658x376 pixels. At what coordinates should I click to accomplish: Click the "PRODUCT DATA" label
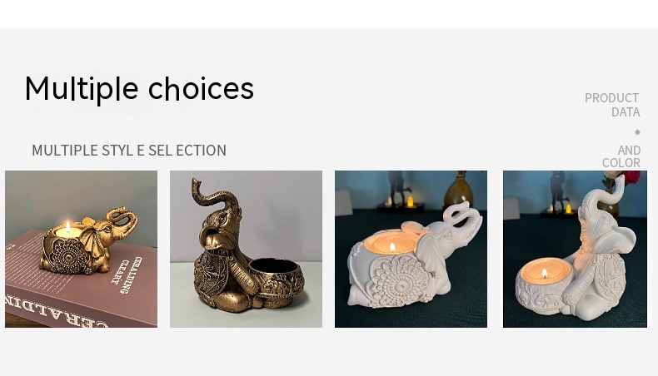pos(612,105)
